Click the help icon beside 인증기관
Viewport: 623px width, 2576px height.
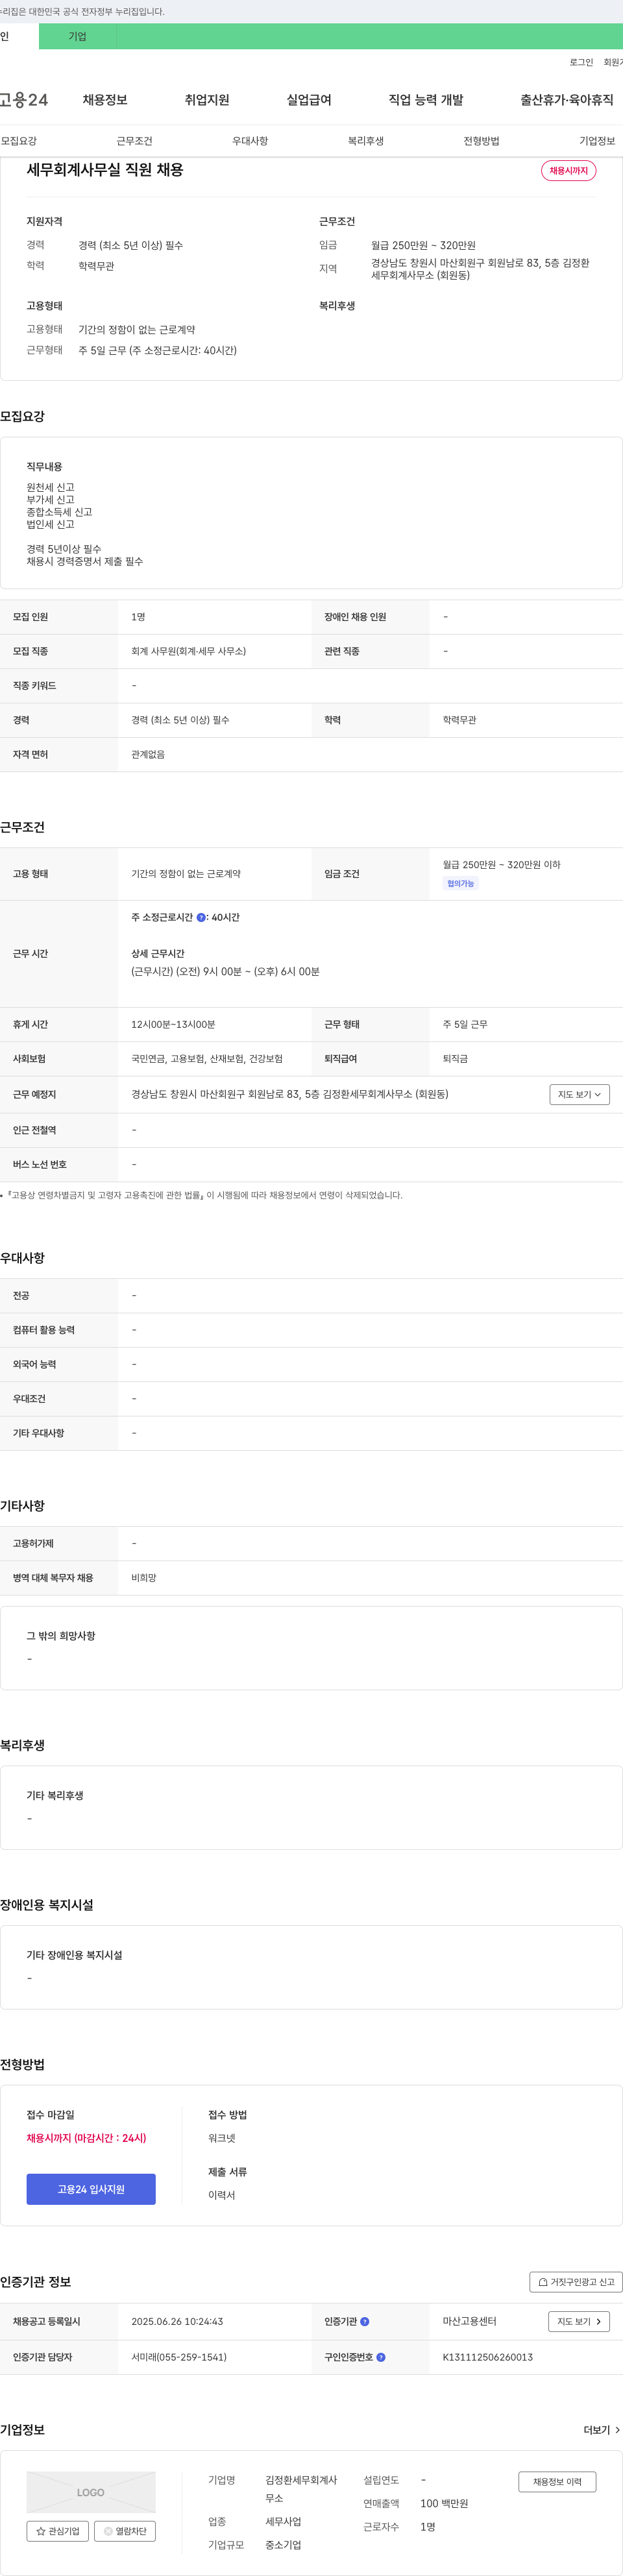[365, 2321]
